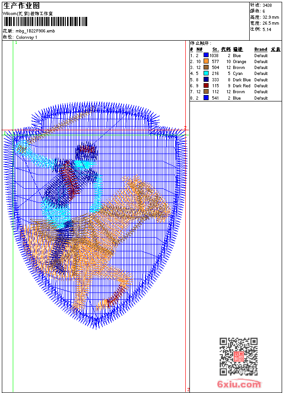Click the barcode under the studio name
The image size is (283, 393).
pyautogui.click(x=45, y=22)
